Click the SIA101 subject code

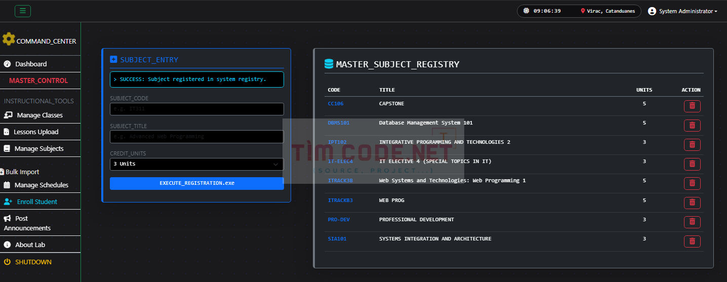pos(337,238)
